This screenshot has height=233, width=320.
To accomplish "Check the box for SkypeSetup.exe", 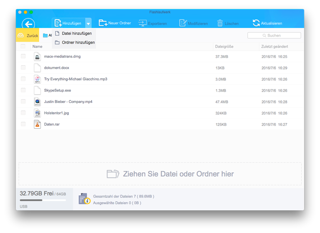I will (23, 90).
